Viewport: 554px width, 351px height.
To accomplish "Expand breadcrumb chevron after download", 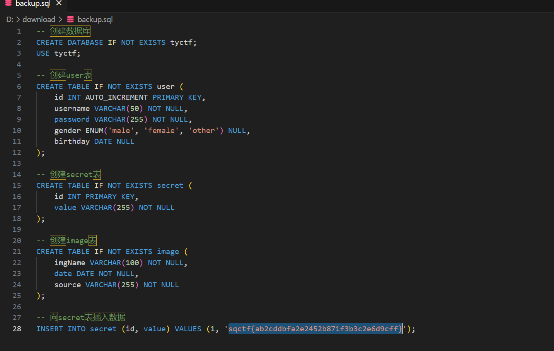I will (x=60, y=19).
